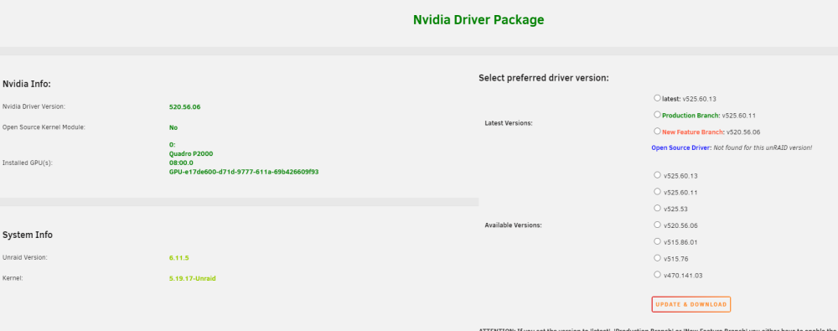Click the Update & Download button
838x331 pixels.
point(691,304)
